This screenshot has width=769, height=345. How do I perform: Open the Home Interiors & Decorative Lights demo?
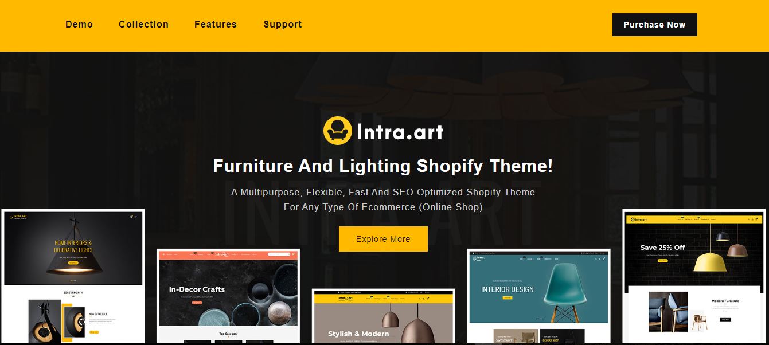(x=73, y=276)
